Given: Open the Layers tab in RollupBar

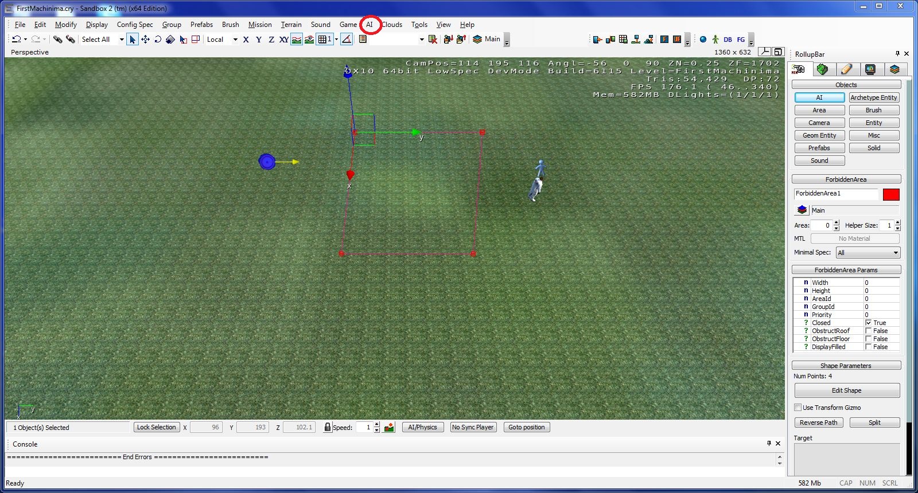Looking at the screenshot, I should coord(894,69).
